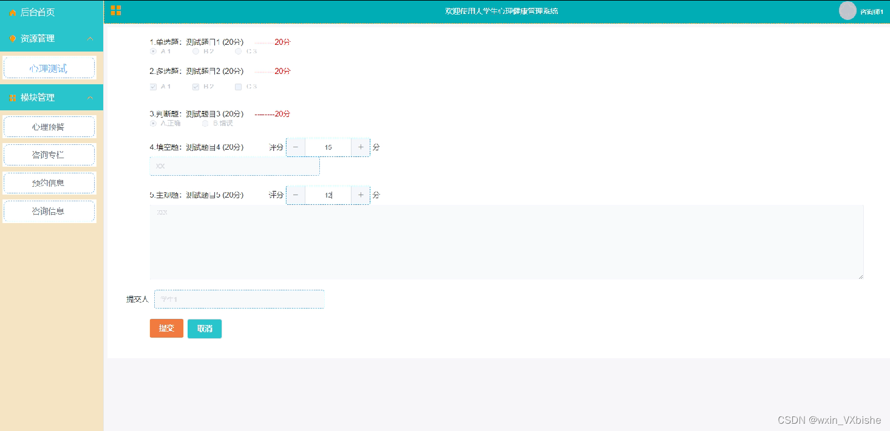Viewport: 890px width, 431px height.
Task: Open the 心理预警 menu item
Action: [49, 127]
